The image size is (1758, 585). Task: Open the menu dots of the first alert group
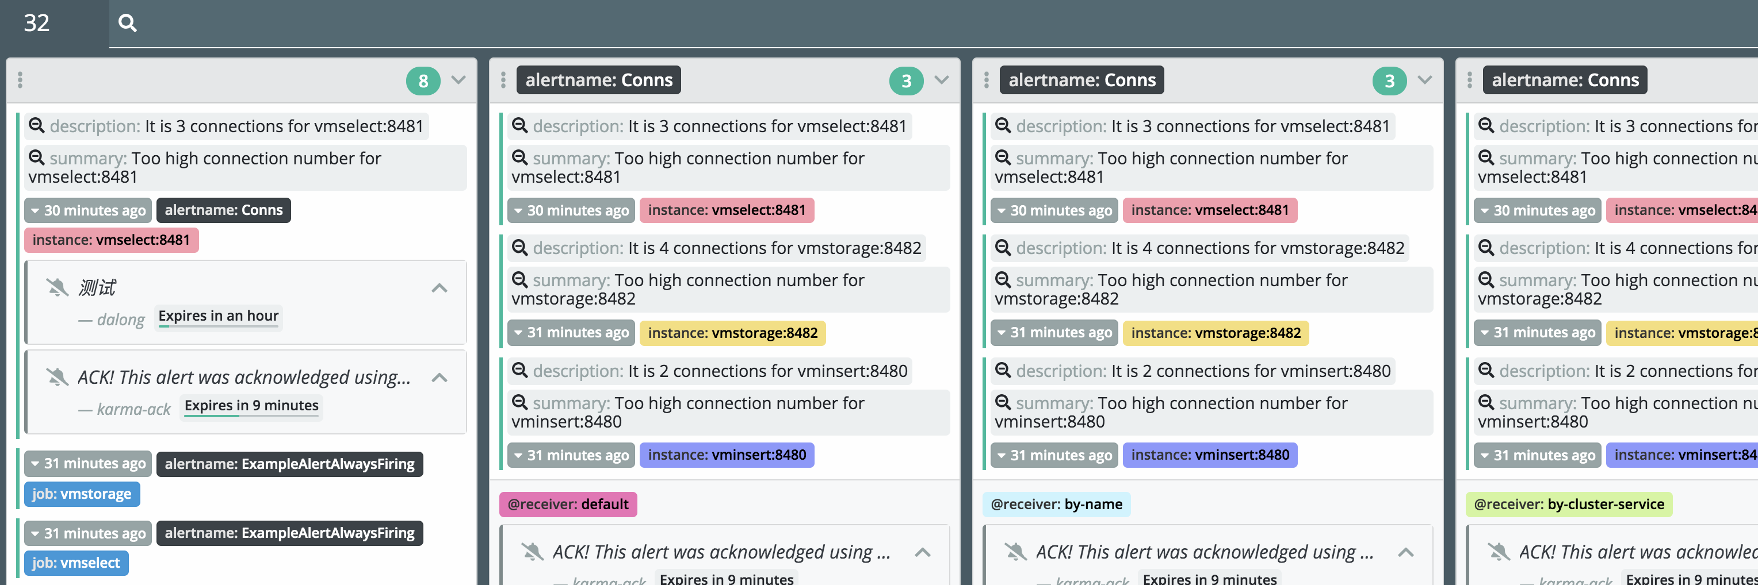click(21, 80)
